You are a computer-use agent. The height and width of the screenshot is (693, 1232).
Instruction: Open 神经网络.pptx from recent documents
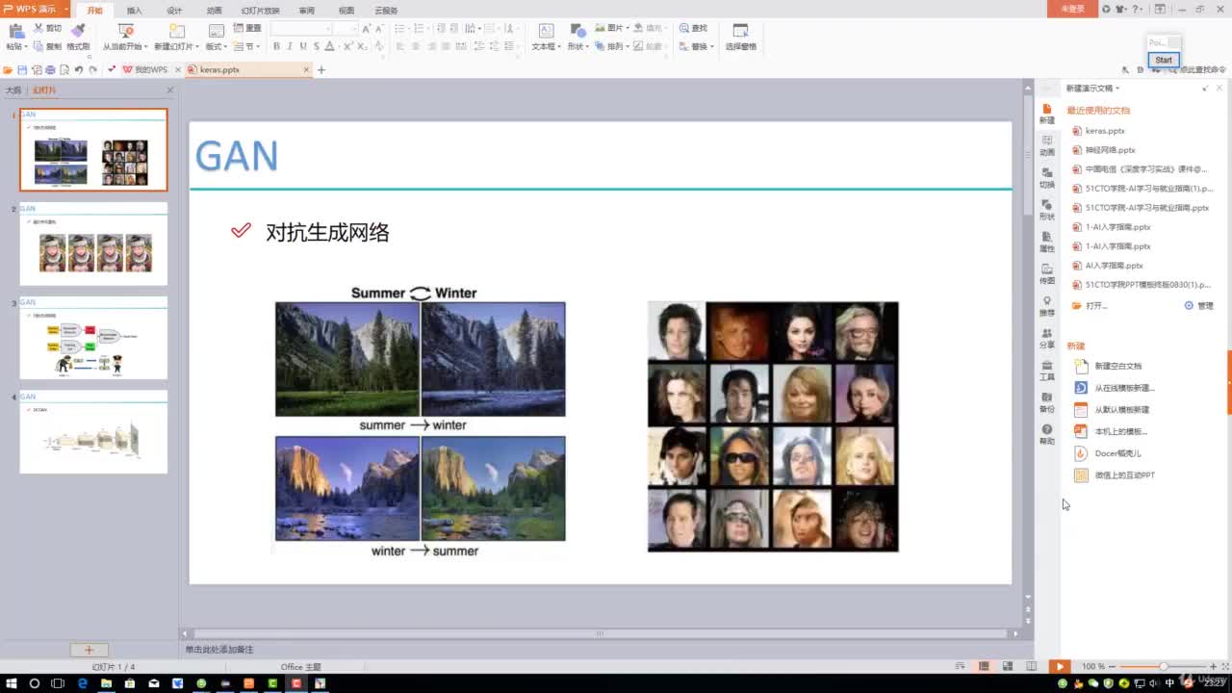coord(1110,150)
